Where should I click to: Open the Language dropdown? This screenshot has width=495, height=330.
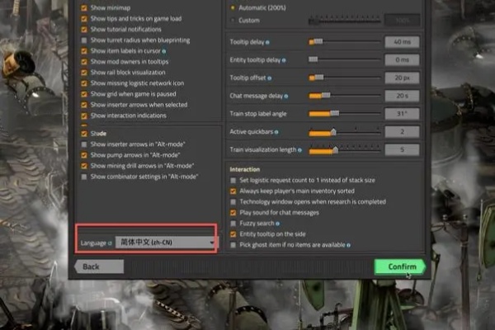165,242
